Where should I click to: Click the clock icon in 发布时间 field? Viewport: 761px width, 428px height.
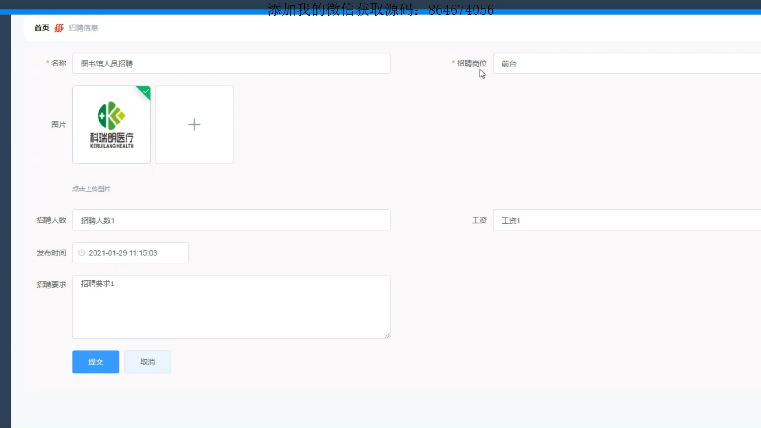pos(82,253)
